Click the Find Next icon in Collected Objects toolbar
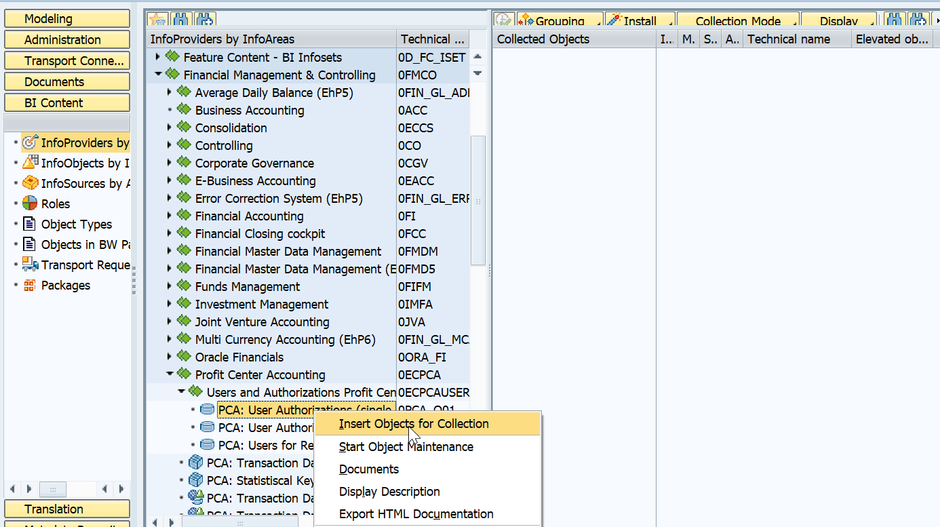Screen dimensions: 940x527 919,21
